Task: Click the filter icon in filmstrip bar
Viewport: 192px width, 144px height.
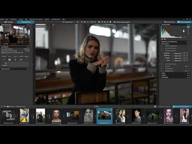Action: (5, 106)
